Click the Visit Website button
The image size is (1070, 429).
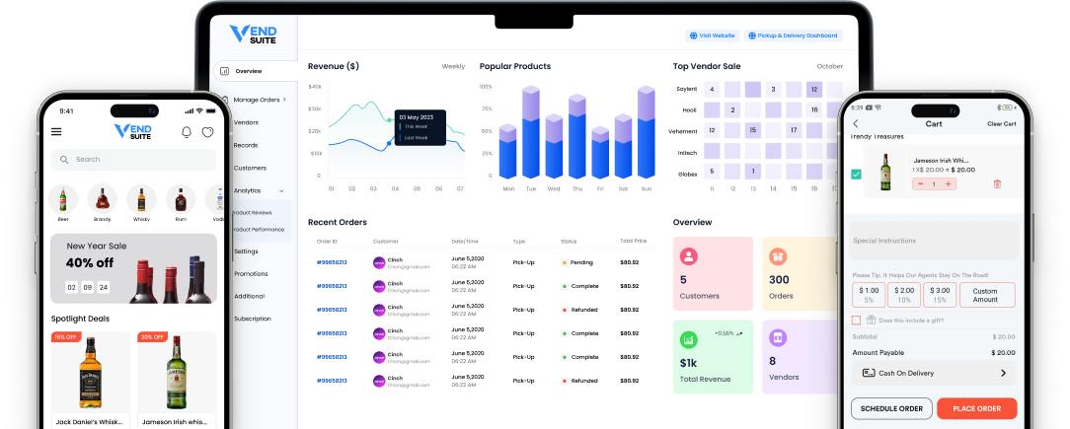713,36
